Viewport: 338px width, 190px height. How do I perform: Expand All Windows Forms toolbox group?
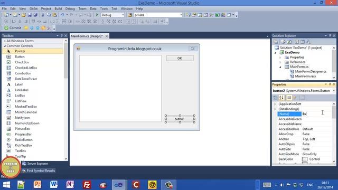coord(5,41)
